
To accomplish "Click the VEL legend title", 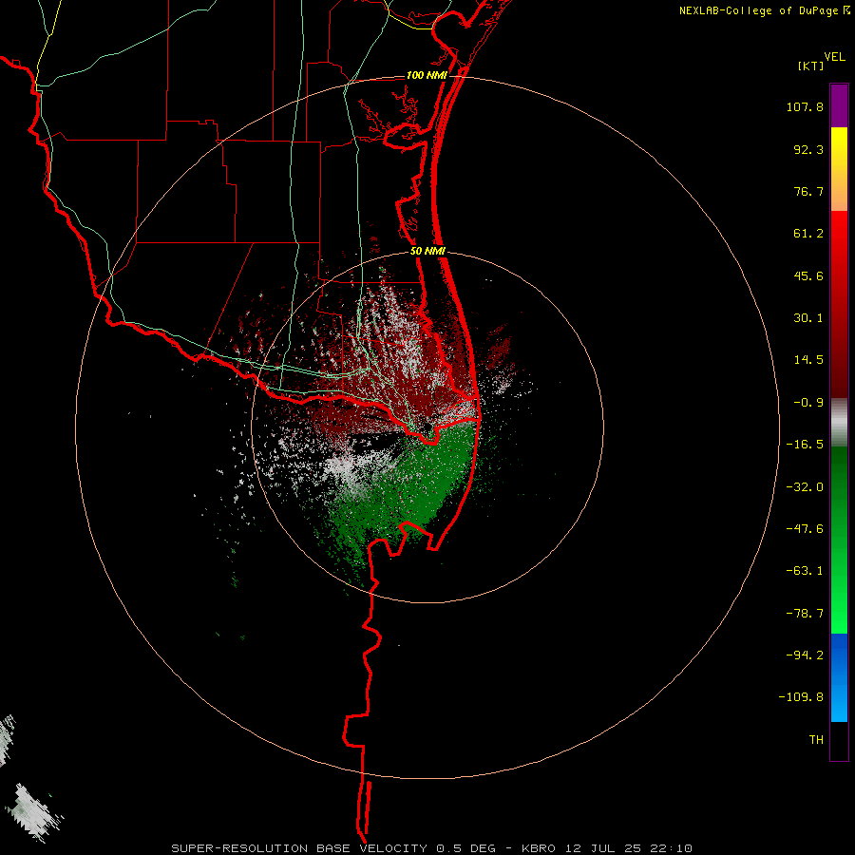I will [x=834, y=57].
